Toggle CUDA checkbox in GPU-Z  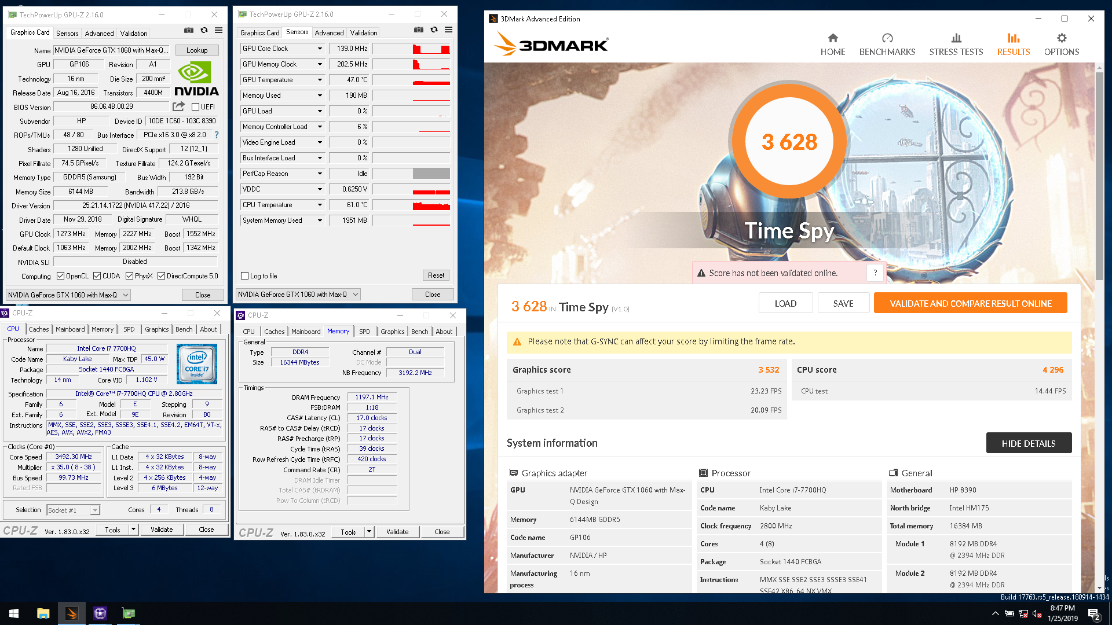(x=97, y=276)
